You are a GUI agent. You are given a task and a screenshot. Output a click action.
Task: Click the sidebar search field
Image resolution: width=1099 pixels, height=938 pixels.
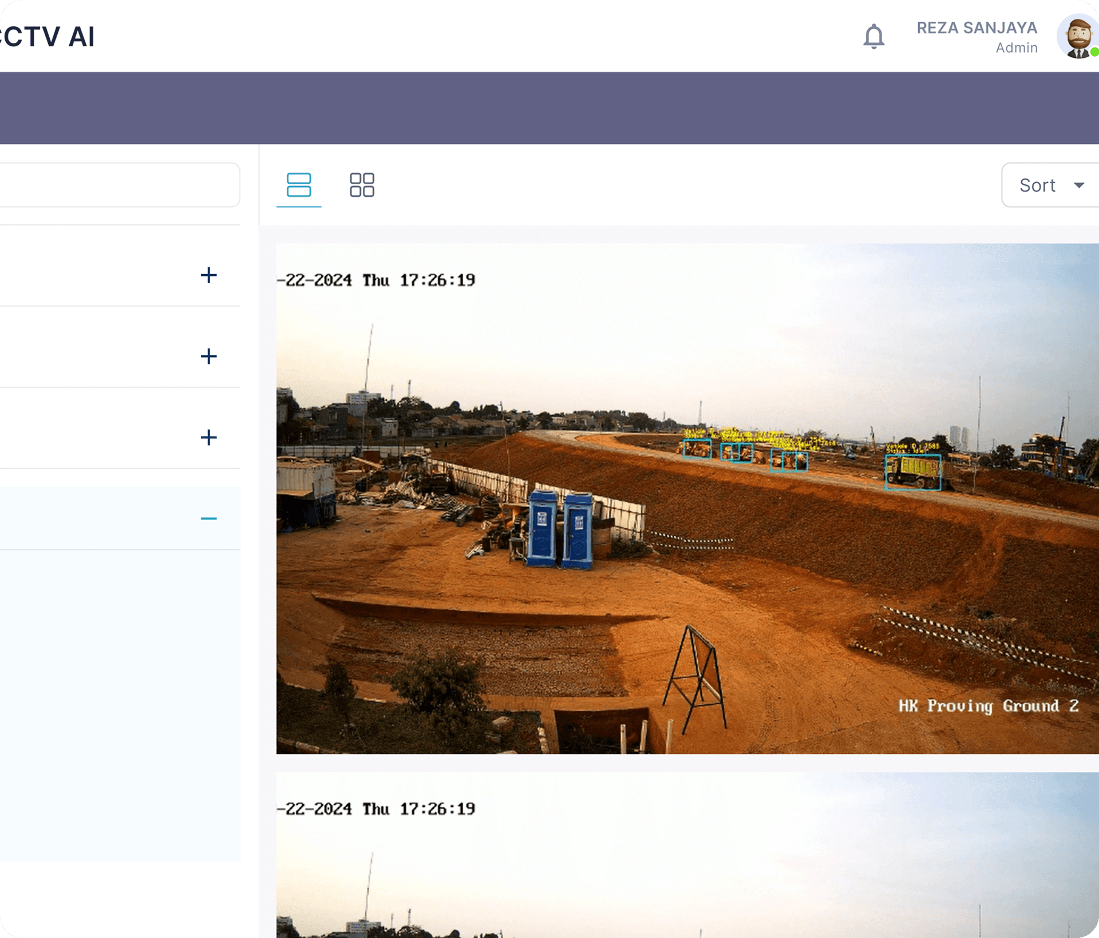[x=120, y=185]
